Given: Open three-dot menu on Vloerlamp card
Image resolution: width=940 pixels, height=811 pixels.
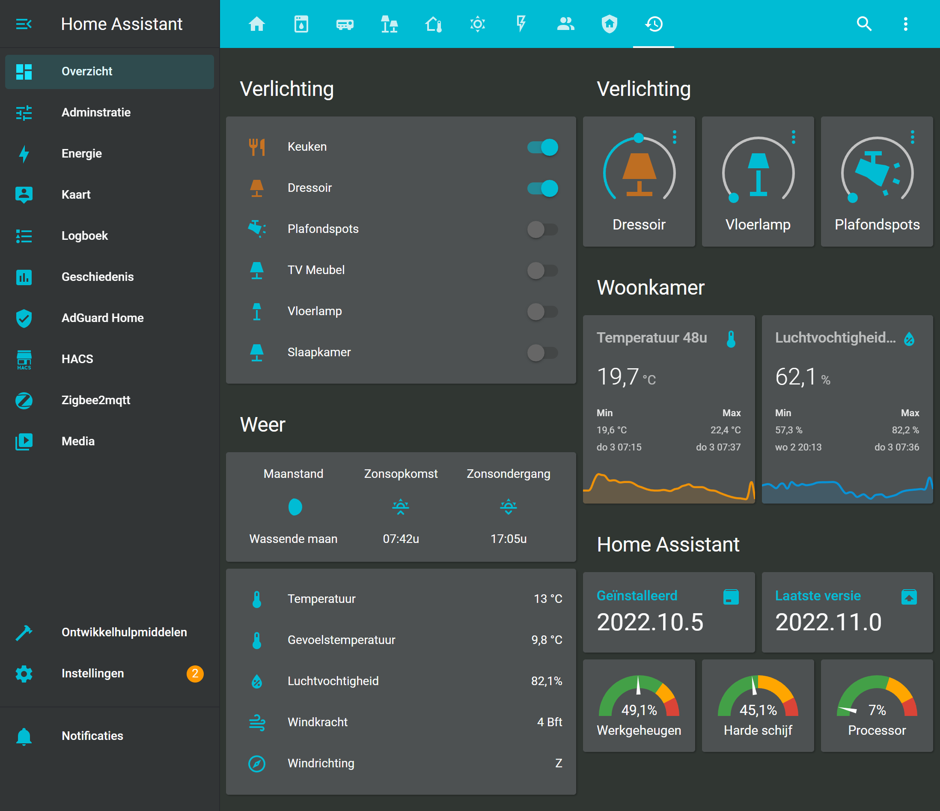Looking at the screenshot, I should point(794,137).
